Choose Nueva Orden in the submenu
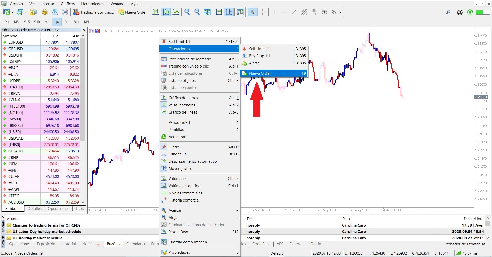 click(x=274, y=73)
